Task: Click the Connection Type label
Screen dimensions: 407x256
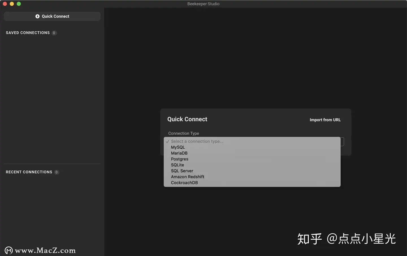Action: tap(184, 133)
